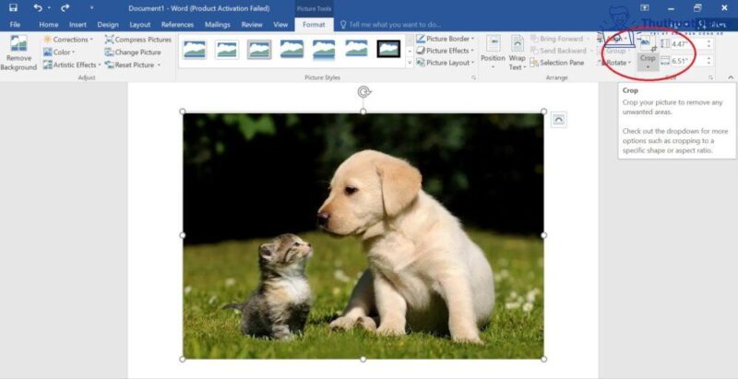Open the Size group dialog launcher
This screenshot has width=738, height=379.
point(710,77)
